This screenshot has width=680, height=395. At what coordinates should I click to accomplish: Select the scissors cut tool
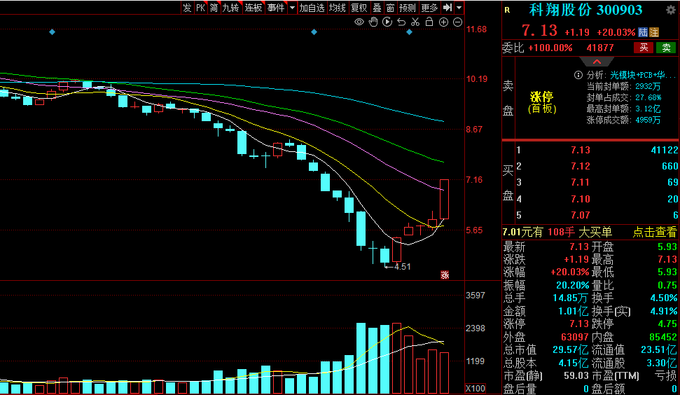415,22
